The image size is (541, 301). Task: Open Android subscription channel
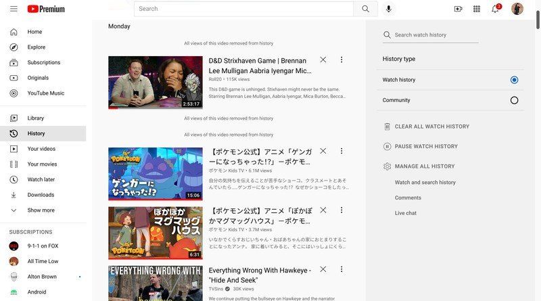click(43, 292)
